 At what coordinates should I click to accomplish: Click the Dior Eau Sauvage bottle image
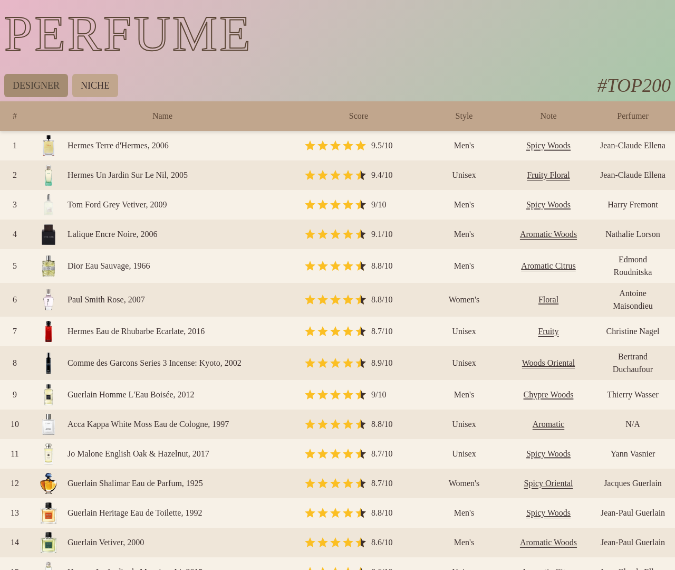49,266
